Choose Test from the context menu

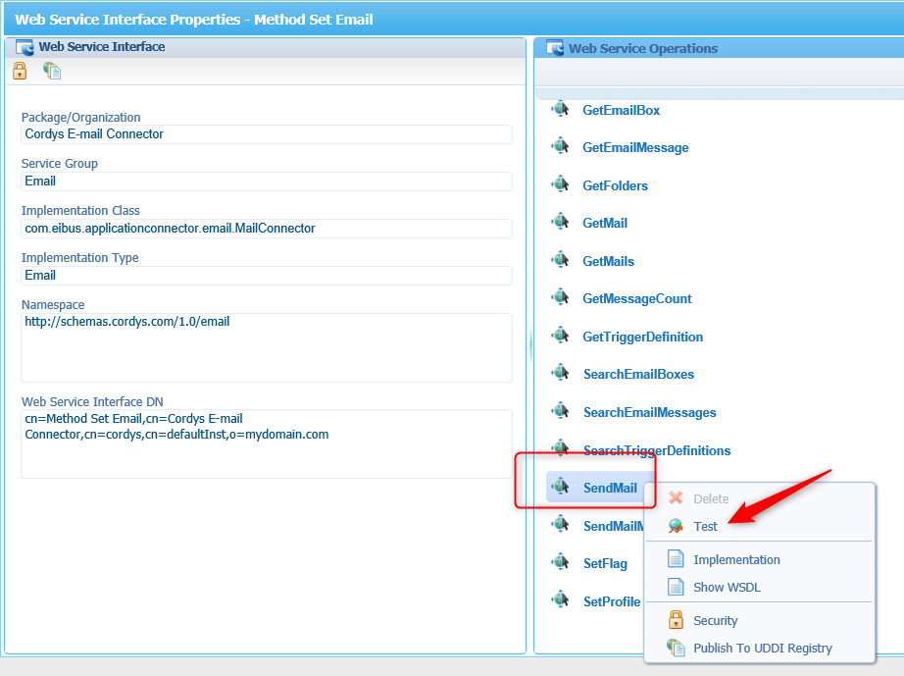tap(705, 526)
